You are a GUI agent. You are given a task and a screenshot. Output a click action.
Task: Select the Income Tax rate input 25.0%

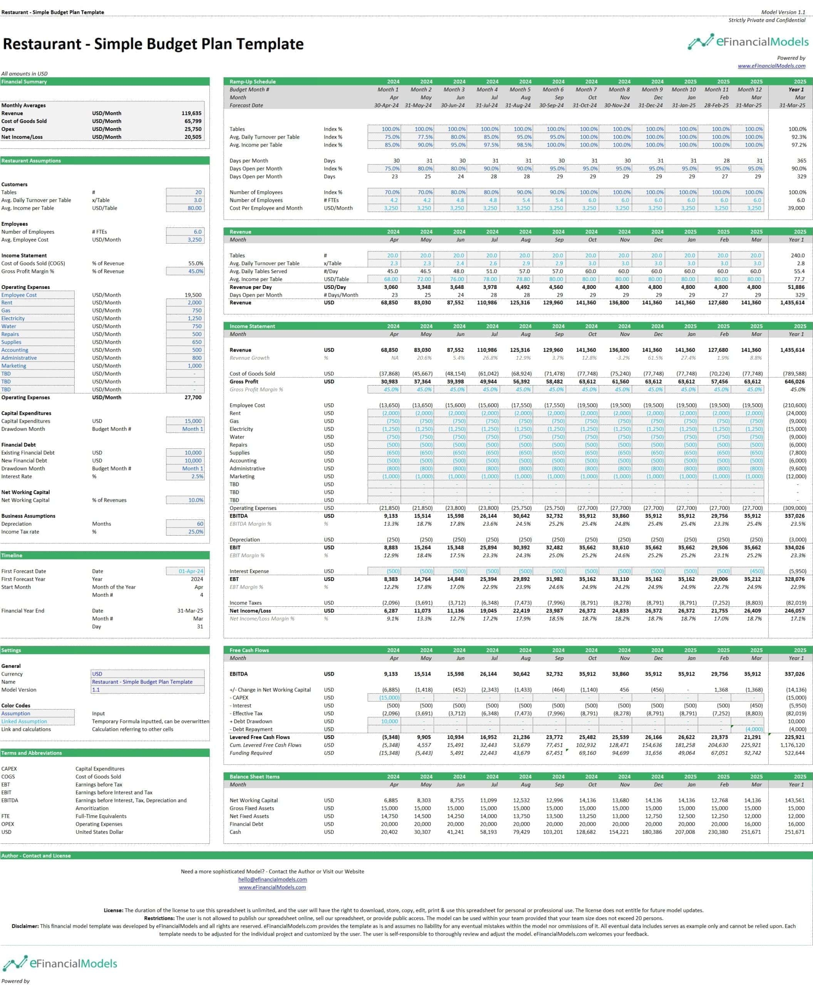click(x=185, y=532)
